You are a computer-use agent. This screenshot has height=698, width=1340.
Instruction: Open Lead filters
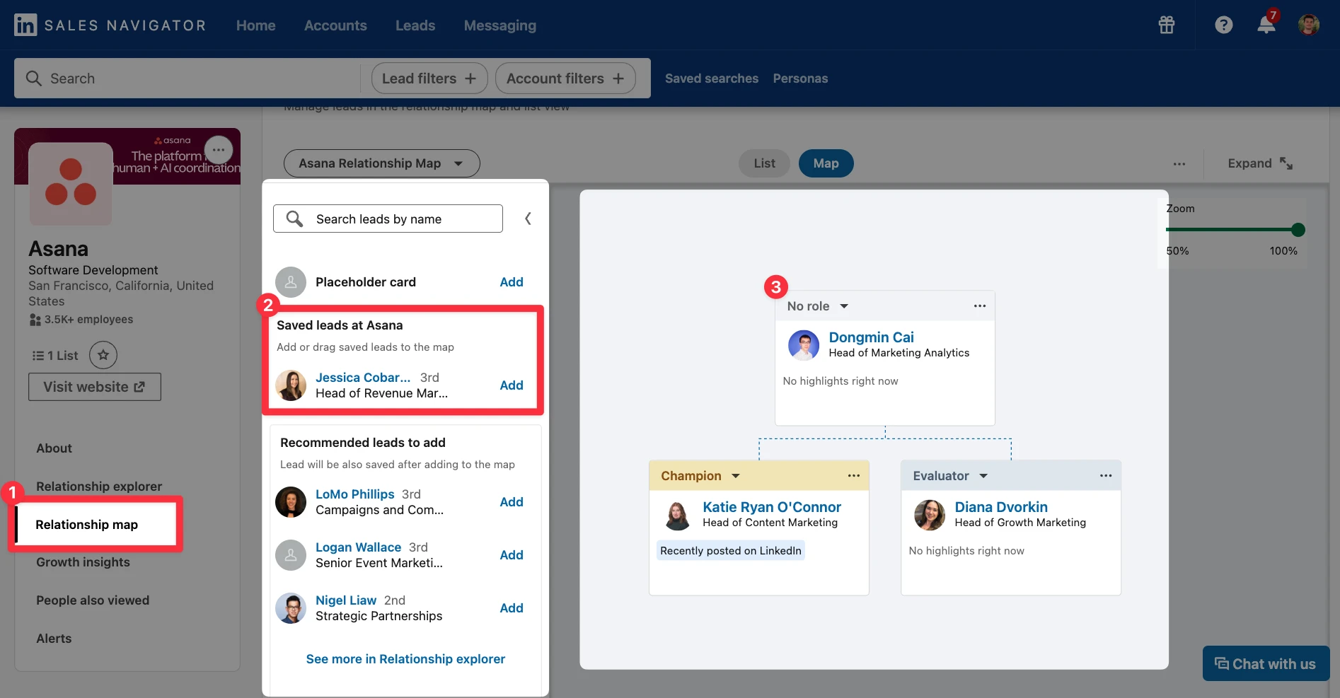tap(429, 78)
